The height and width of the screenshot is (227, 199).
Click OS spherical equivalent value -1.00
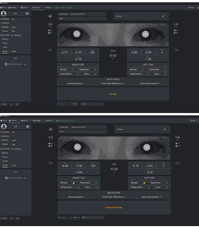pos(148,59)
